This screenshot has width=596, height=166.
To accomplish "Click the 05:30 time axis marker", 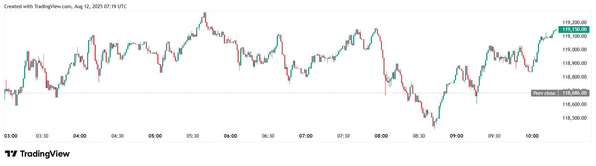I will point(193,136).
